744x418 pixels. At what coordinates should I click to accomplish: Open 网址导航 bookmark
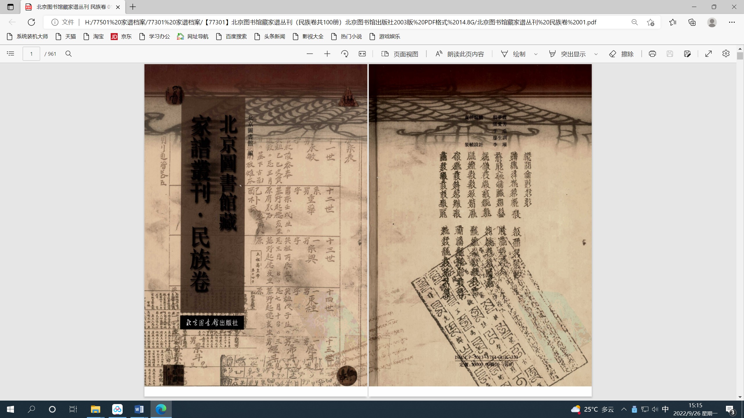click(193, 37)
